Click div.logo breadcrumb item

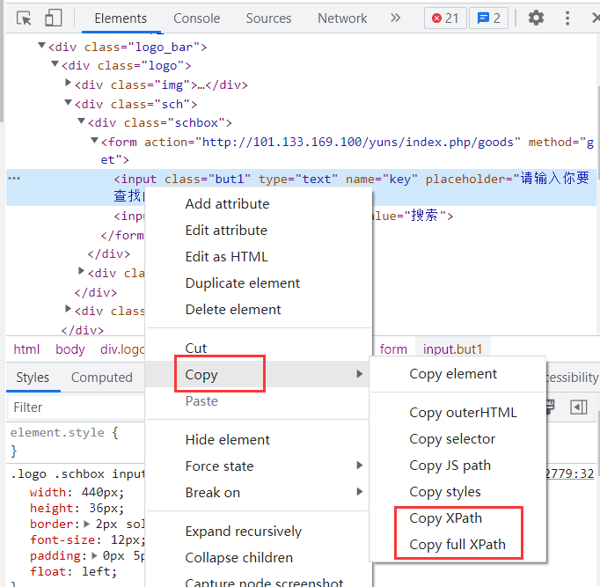pos(122,349)
